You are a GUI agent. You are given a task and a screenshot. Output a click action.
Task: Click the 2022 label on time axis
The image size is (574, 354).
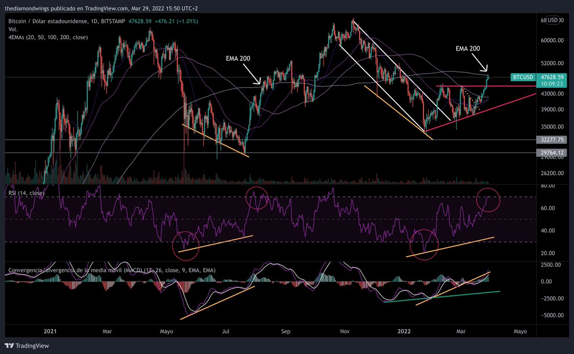coord(404,331)
